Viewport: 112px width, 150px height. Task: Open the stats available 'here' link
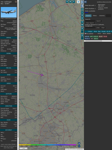point(86,12)
